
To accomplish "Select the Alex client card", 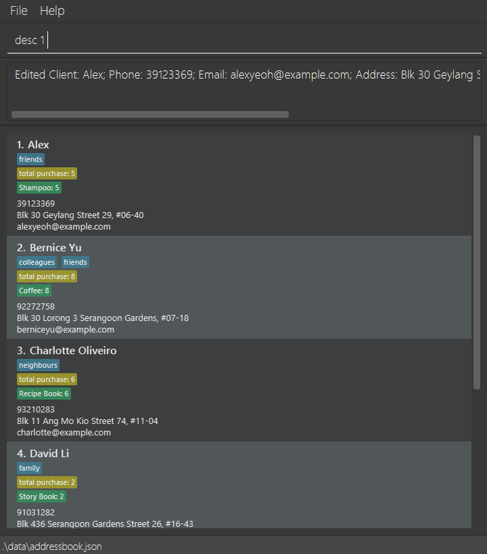I will 239,184.
